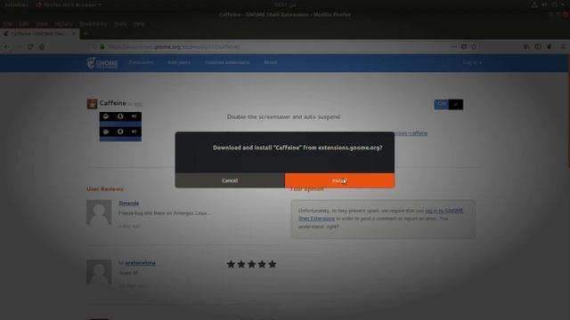Close the Caffeine browser tab
The width and height of the screenshot is (570, 320).
pyautogui.click(x=74, y=34)
